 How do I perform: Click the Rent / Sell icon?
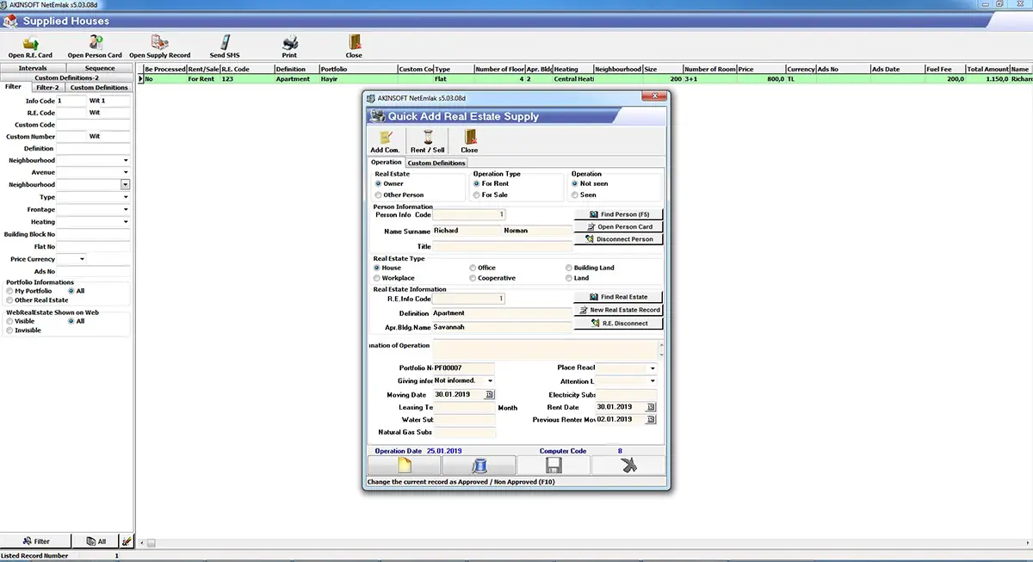pos(427,138)
